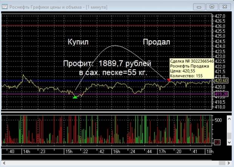This screenshot has height=167, width=234.
Task: Click the 18h time axis label
Action: (x=210, y=152)
